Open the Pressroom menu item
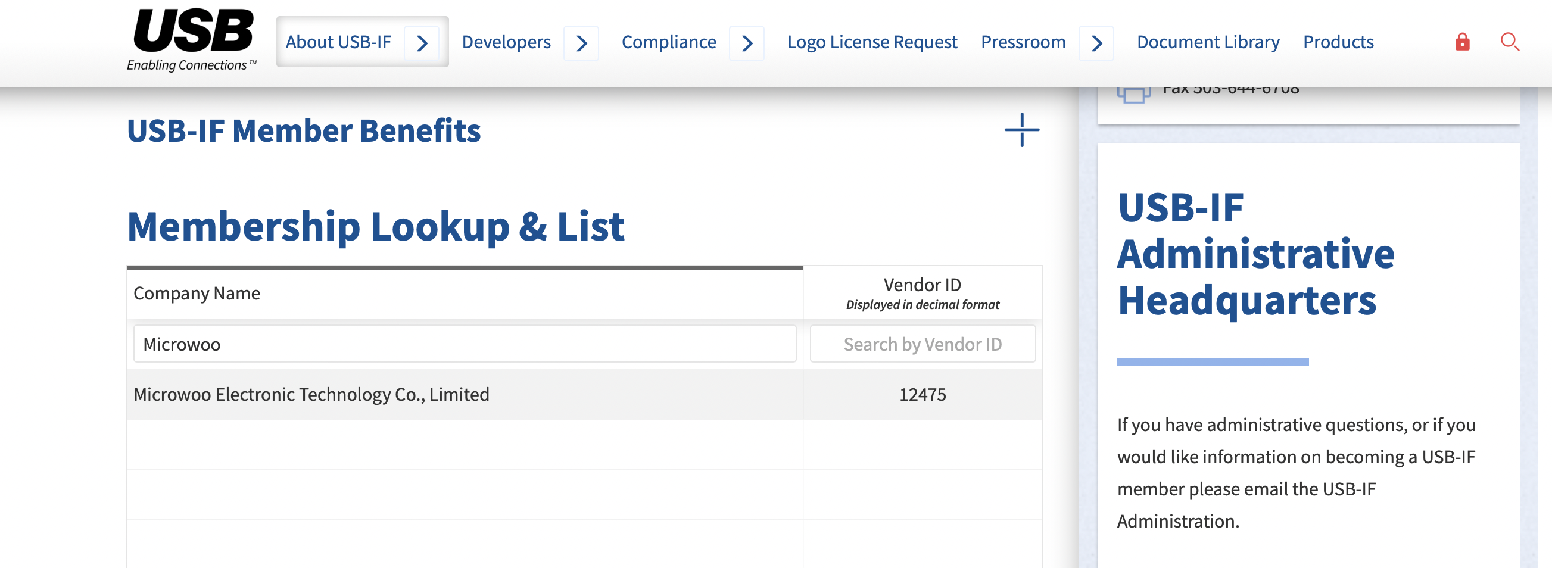This screenshot has height=568, width=1552. pyautogui.click(x=1023, y=42)
